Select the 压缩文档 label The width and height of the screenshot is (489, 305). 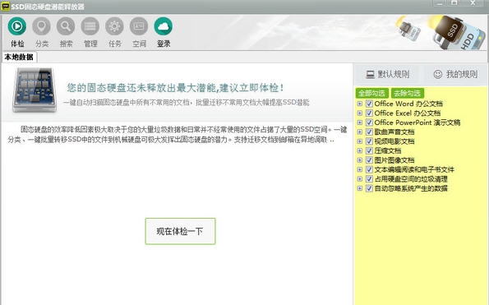coord(388,150)
